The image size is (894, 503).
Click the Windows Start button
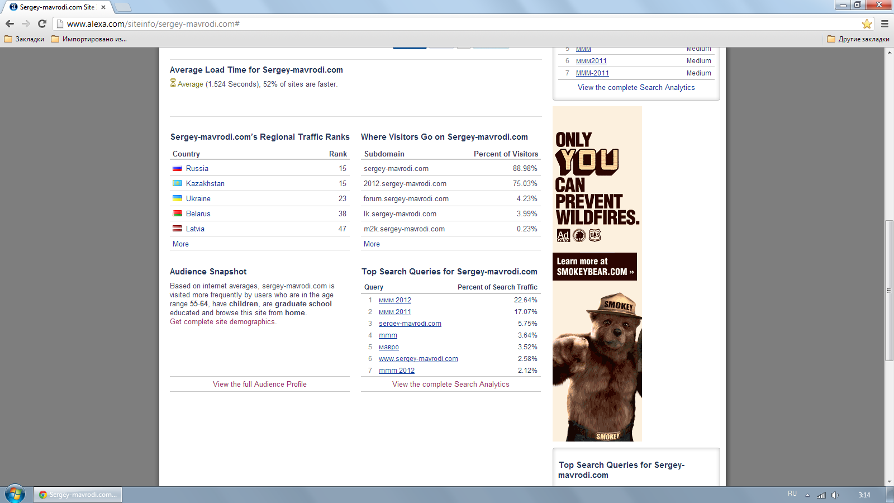pyautogui.click(x=15, y=494)
